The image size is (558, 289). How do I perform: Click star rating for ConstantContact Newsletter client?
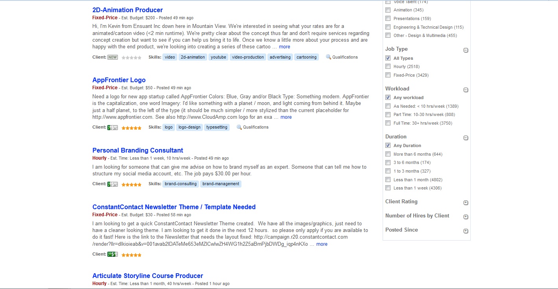point(131,255)
